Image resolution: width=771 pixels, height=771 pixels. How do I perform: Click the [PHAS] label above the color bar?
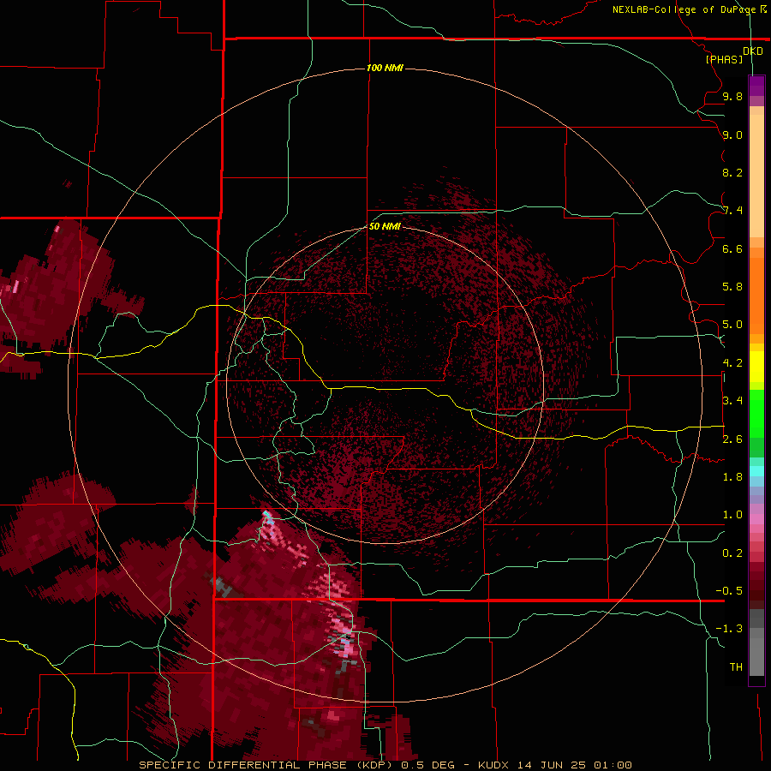[724, 59]
